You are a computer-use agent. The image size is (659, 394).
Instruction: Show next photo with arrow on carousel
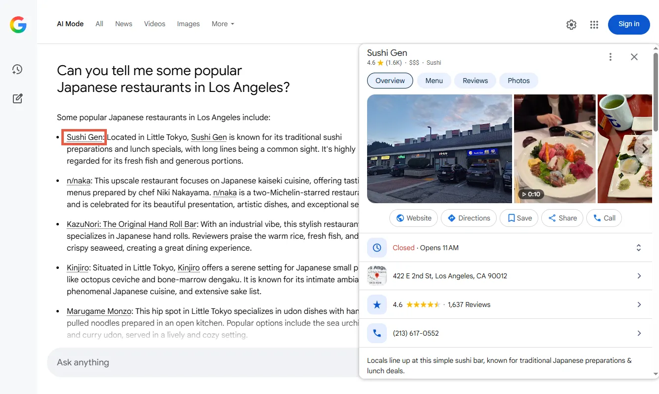point(644,149)
